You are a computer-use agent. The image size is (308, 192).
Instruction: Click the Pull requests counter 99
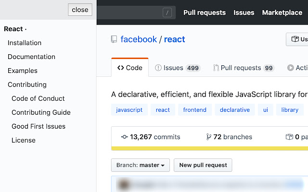(x=269, y=68)
